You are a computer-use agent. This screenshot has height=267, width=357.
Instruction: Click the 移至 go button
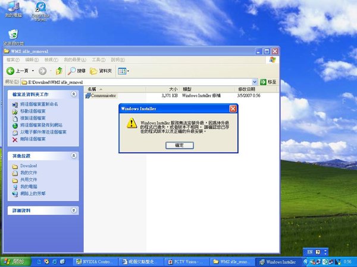[x=268, y=82]
